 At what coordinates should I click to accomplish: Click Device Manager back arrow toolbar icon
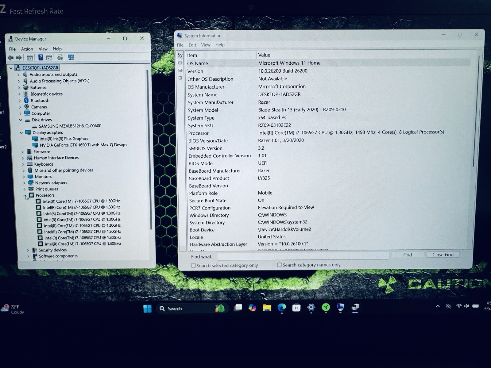click(x=10, y=57)
